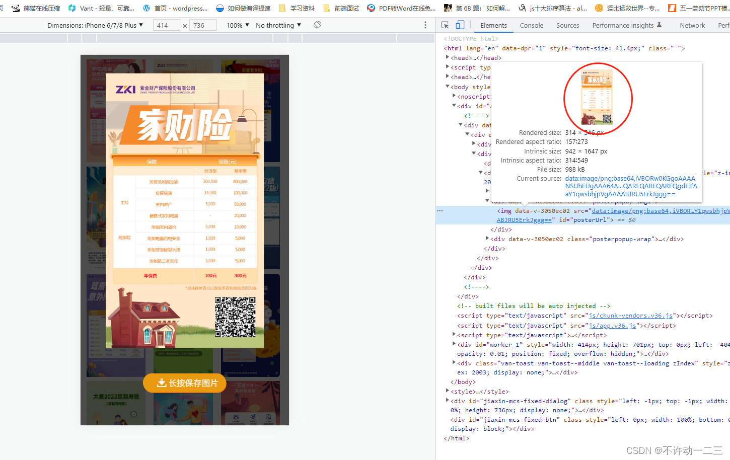The image size is (730, 460).
Task: Switch to the Console tab
Action: tap(532, 25)
